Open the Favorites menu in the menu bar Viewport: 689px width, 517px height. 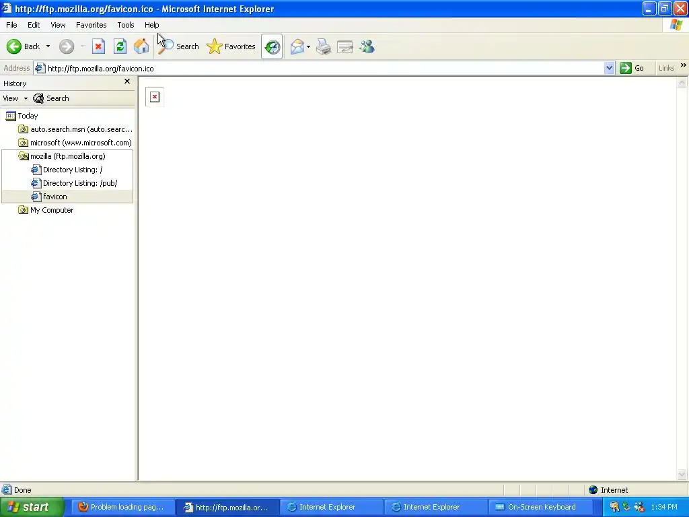[x=92, y=25]
